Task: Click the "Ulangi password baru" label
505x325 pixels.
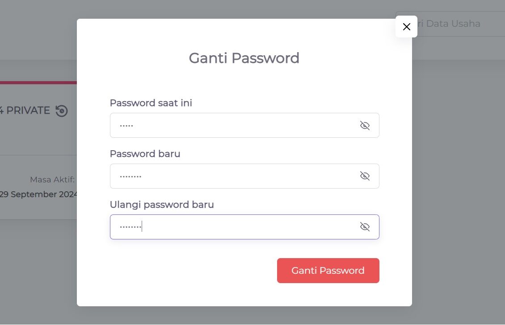Action: [162, 205]
